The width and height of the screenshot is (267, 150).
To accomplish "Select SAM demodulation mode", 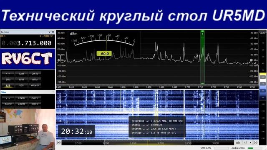I will [x=21, y=74].
